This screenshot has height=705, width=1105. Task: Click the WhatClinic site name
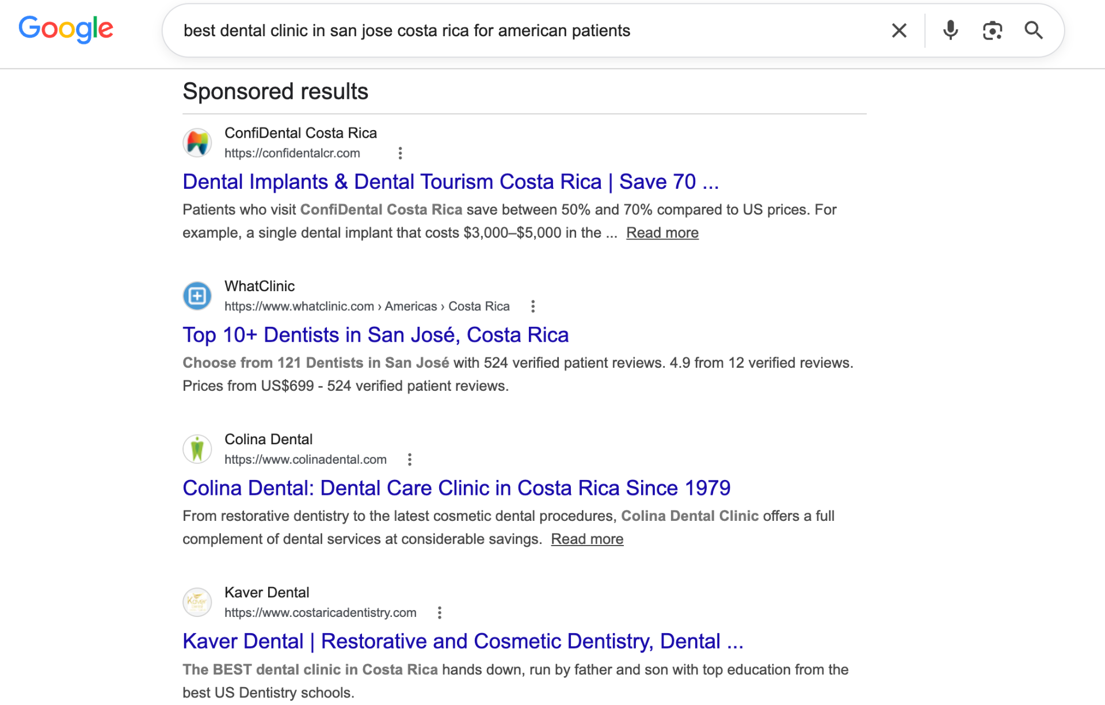point(260,286)
